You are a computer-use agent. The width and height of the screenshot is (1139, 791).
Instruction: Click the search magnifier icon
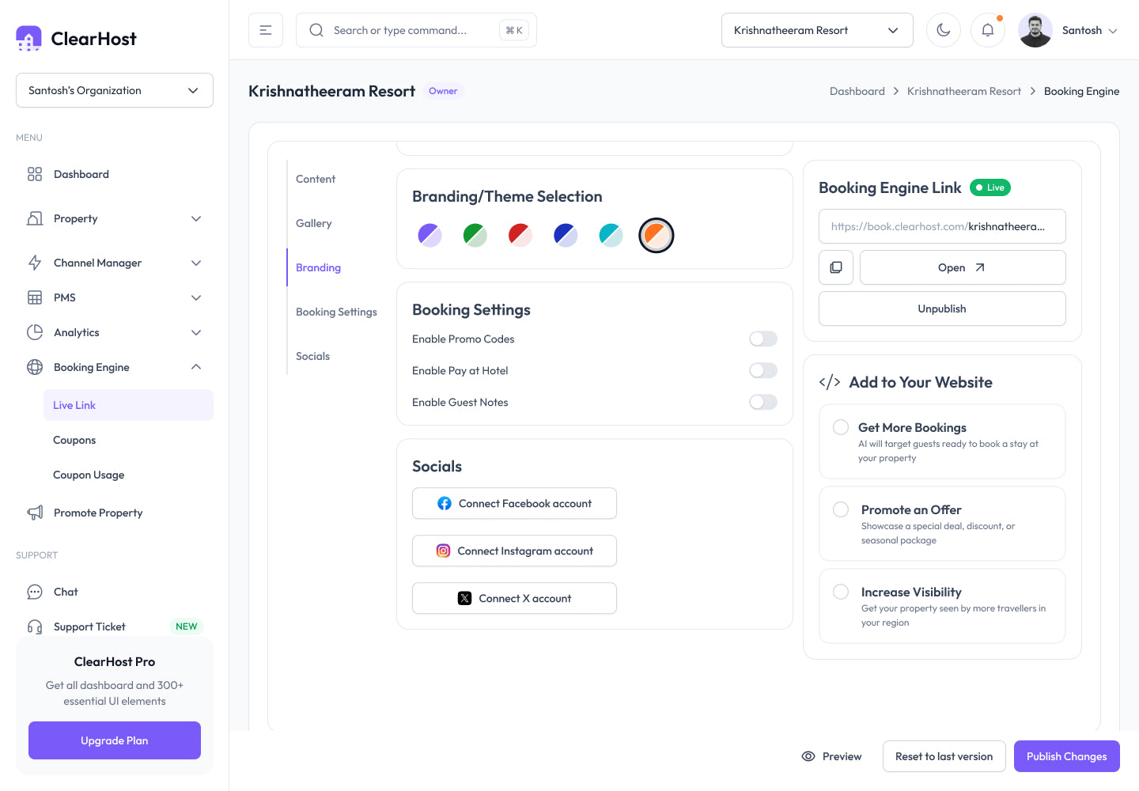(x=316, y=30)
